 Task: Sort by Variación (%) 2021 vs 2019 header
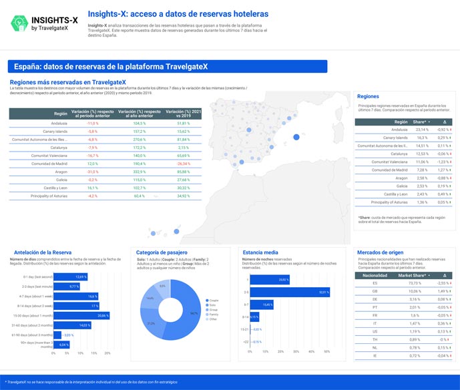tap(184, 114)
